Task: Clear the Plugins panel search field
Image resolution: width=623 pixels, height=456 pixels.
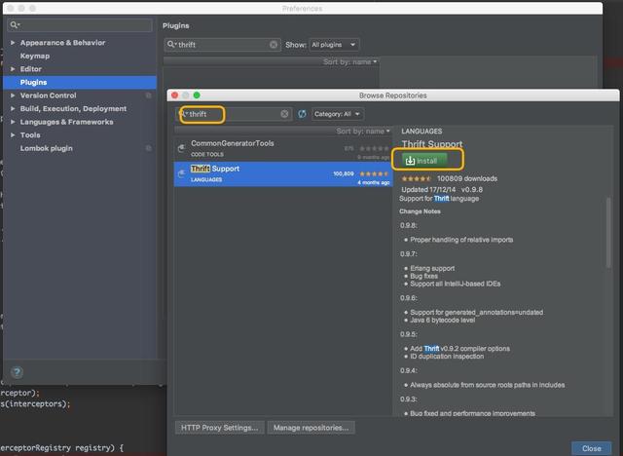Action: (274, 45)
